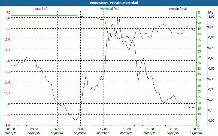218x136 pixels.
Task: Select the 15:00 time axis label
Action: 127,129
